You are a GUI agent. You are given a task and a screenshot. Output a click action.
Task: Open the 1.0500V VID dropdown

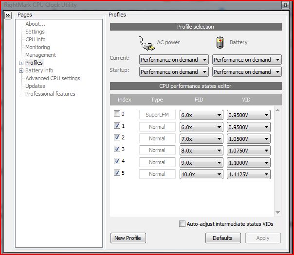point(249,139)
